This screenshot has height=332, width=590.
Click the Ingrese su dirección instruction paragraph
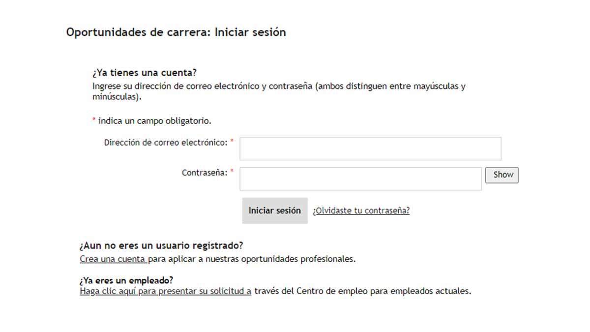pyautogui.click(x=278, y=91)
